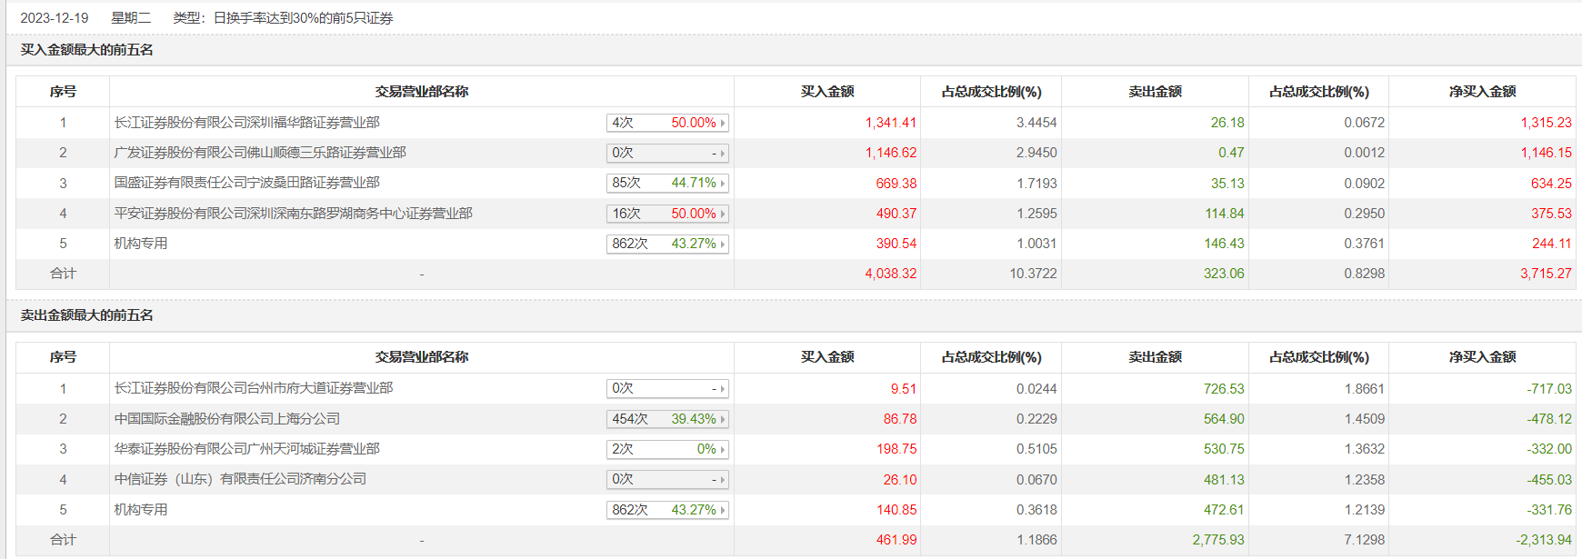Expand the 862次 box in the buy table
Viewport: 1582px width, 559px height.
click(x=667, y=244)
